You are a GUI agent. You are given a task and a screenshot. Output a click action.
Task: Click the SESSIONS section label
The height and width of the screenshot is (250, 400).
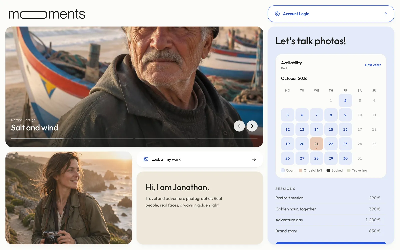tap(285, 189)
